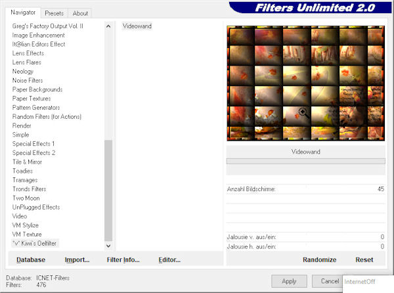Viewport: 394px width, 293px height.
Task: Open the Editor... button
Action: tap(169, 260)
